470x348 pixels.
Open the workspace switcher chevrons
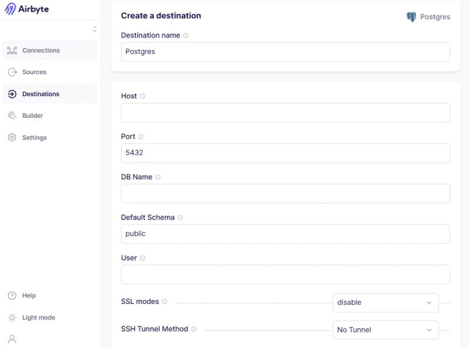[x=95, y=29]
